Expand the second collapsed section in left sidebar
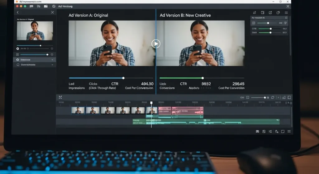Viewport: 319px width, 174px height. (34, 65)
